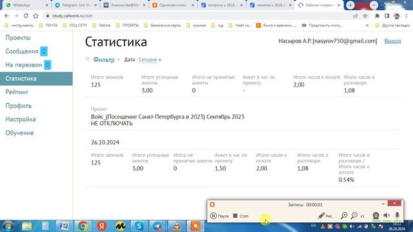The height and width of the screenshot is (232, 413).
Task: Zoom out with the recorder magnifier minus
Action: [x=354, y=216]
